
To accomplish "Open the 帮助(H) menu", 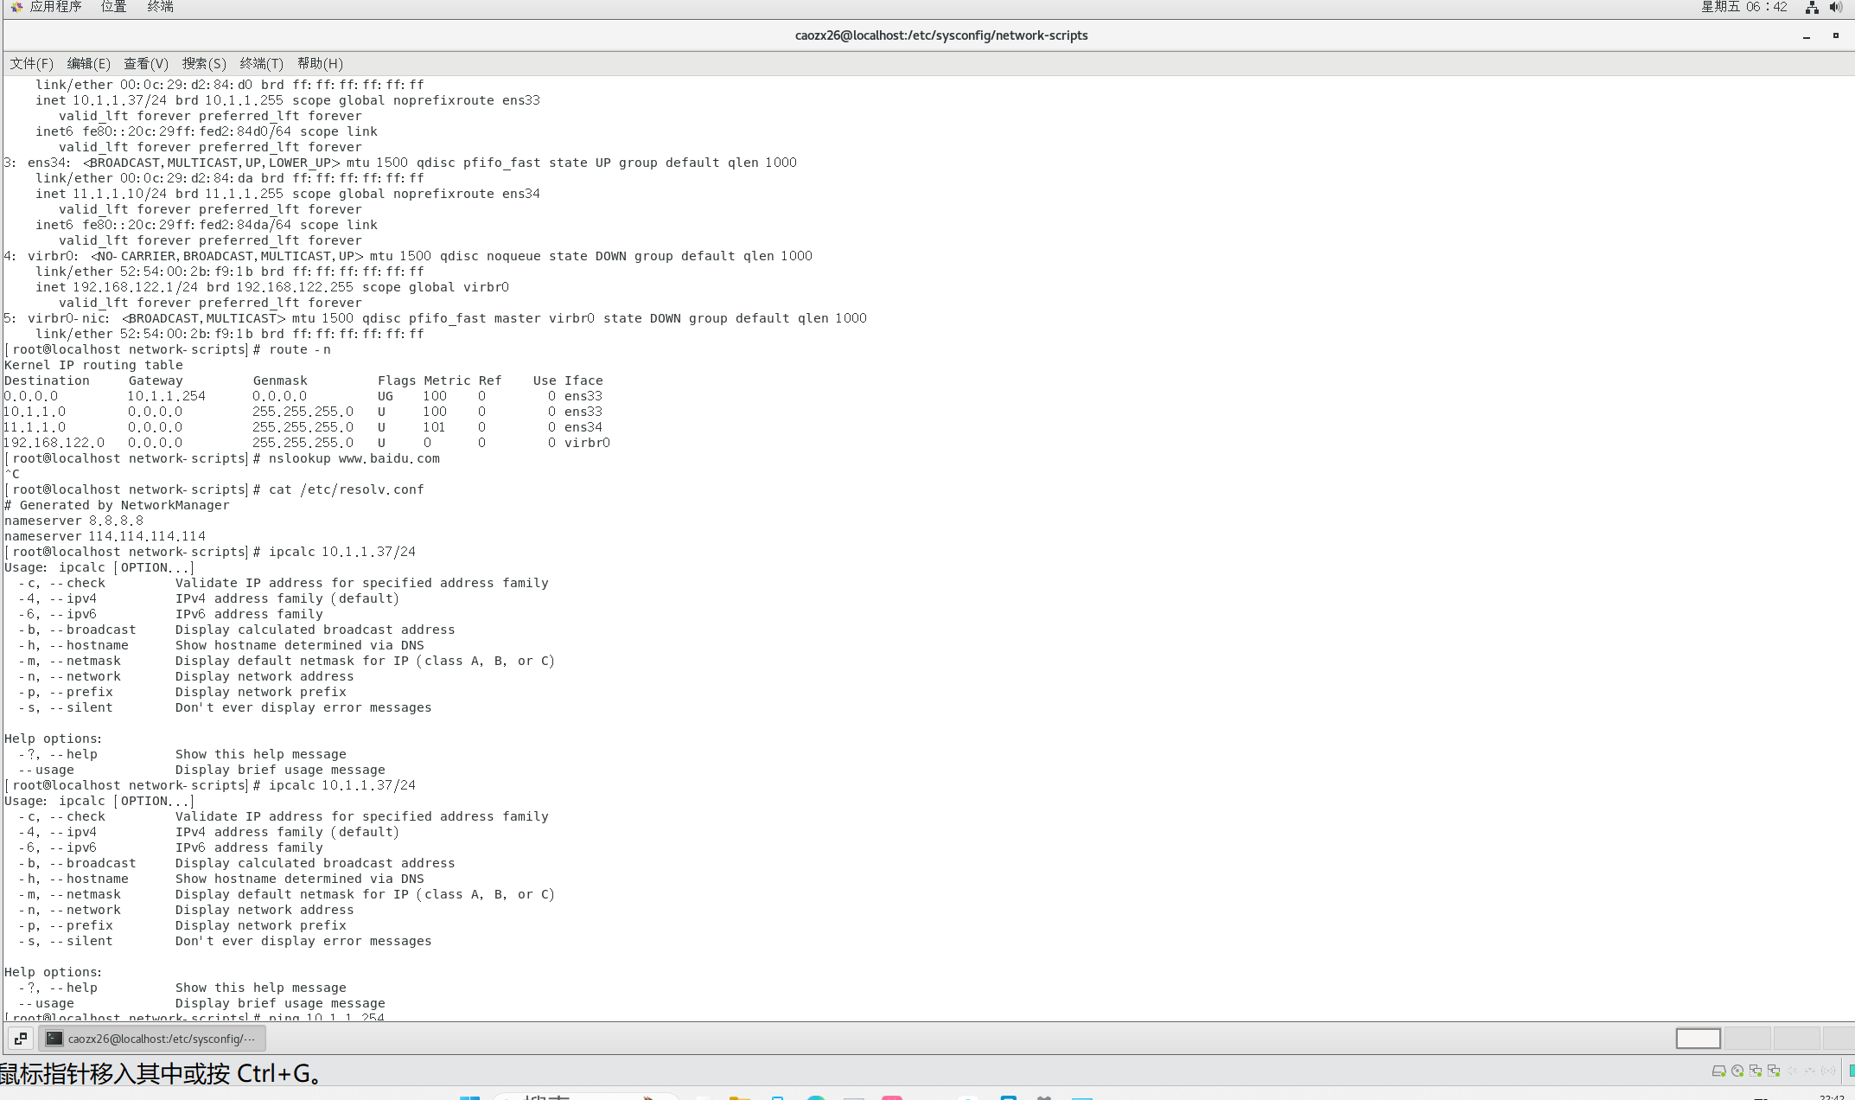I will pyautogui.click(x=320, y=63).
